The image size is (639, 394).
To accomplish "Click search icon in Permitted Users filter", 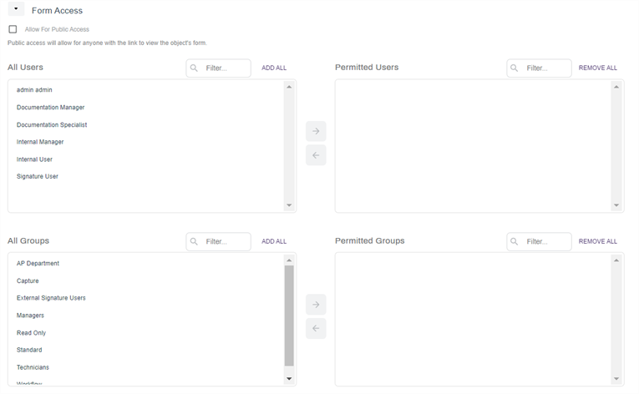I will [x=515, y=68].
